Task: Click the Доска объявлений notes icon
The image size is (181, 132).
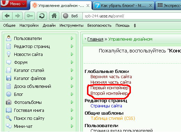Action: point(9,86)
